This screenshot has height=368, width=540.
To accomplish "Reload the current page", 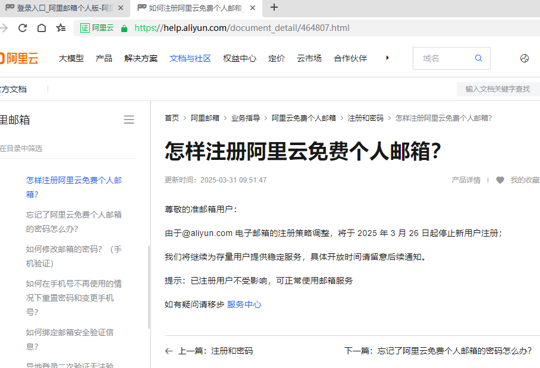I will [x=23, y=28].
